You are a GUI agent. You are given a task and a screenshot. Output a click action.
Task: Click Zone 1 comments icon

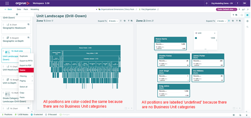[132, 21]
